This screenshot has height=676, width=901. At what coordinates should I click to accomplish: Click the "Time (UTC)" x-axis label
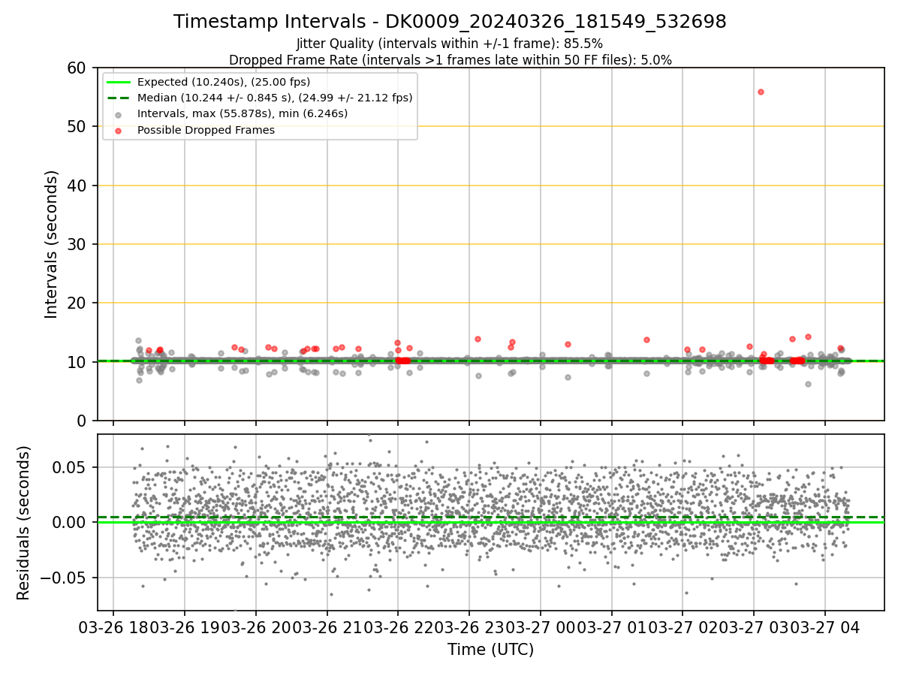[x=490, y=650]
